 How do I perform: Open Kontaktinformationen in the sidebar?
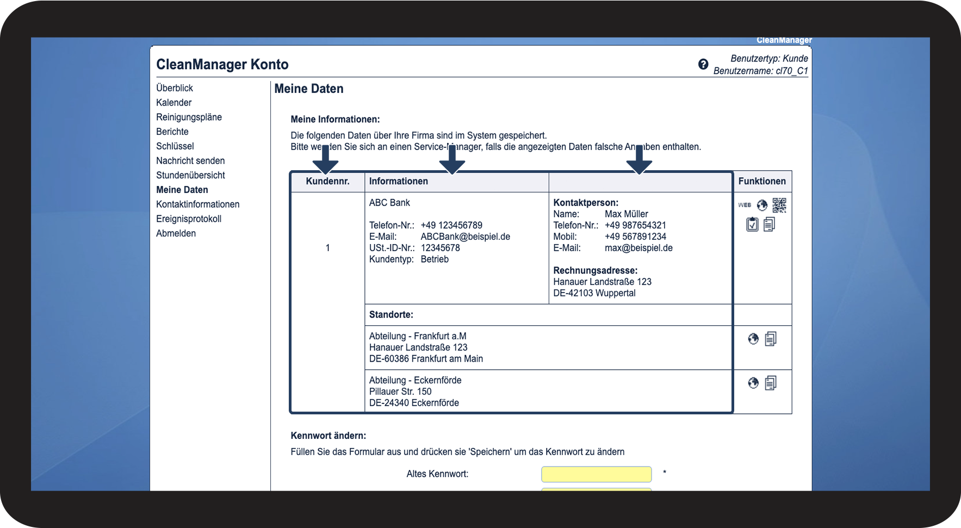click(x=197, y=204)
